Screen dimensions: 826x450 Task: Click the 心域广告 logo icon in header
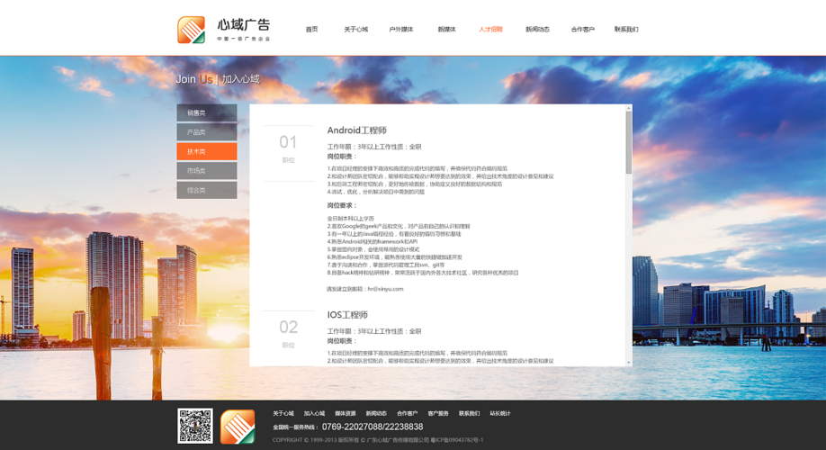pyautogui.click(x=192, y=30)
